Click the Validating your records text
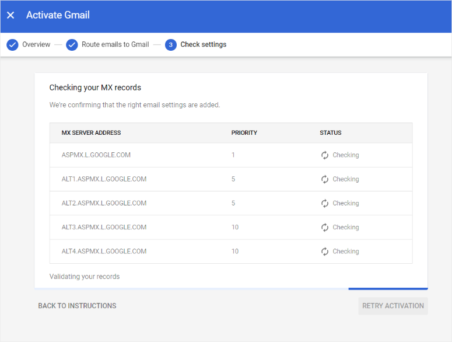452x342 pixels. [85, 277]
